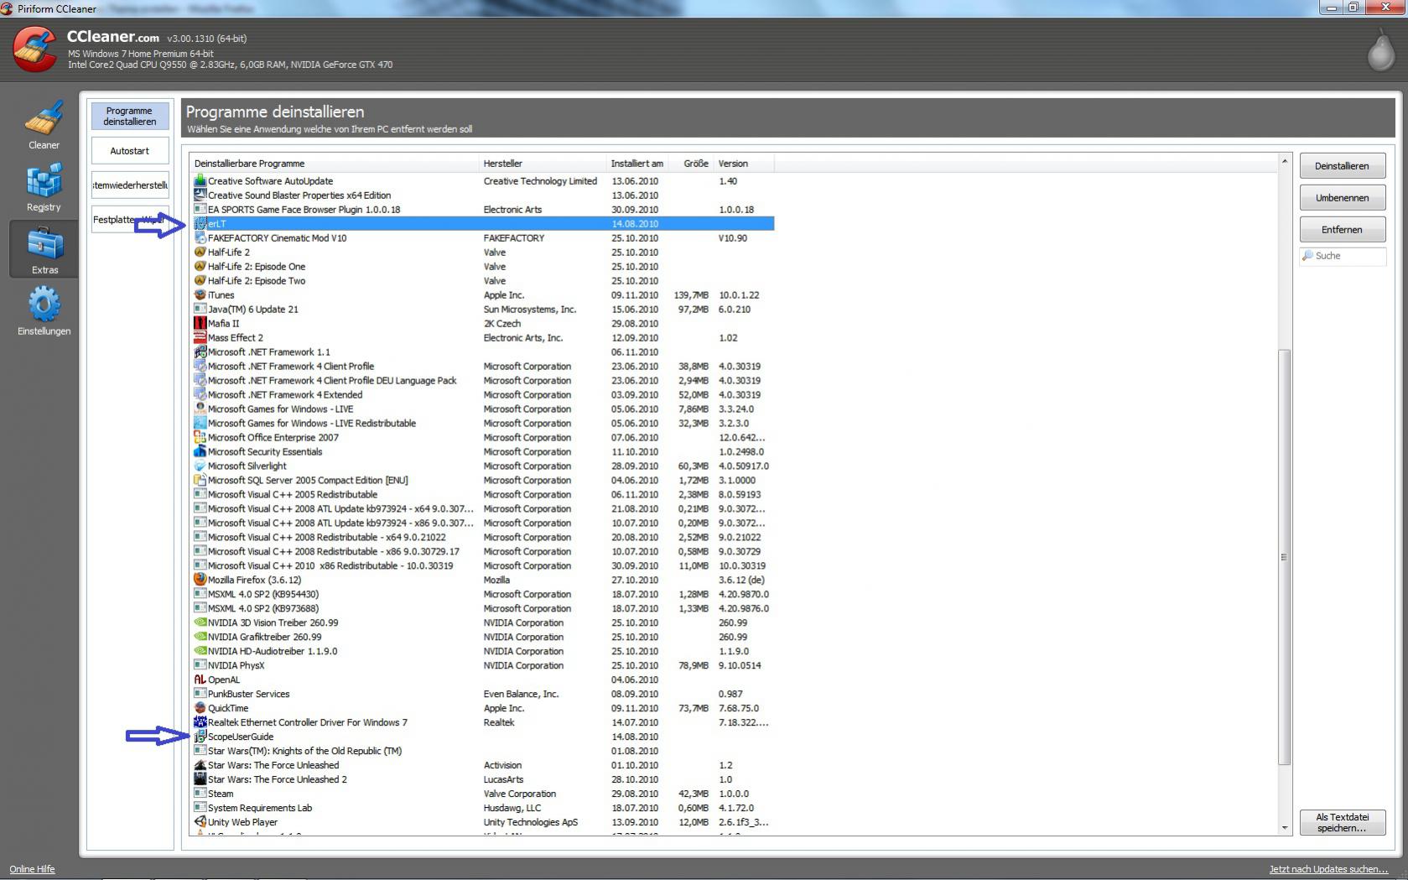Image resolution: width=1408 pixels, height=880 pixels.
Task: Click the program list scrollbar up arrow
Action: click(1284, 161)
